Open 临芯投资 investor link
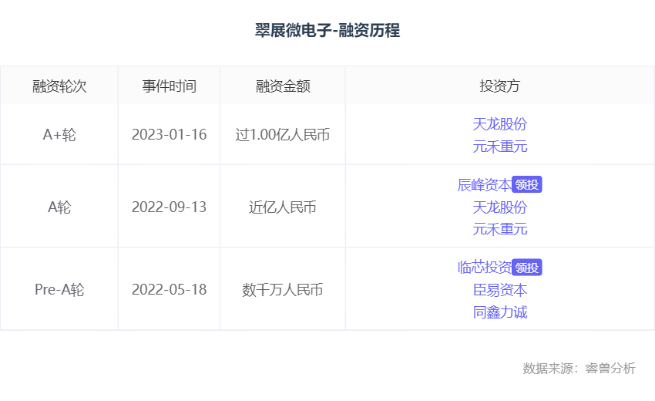This screenshot has height=401, width=655. [484, 267]
